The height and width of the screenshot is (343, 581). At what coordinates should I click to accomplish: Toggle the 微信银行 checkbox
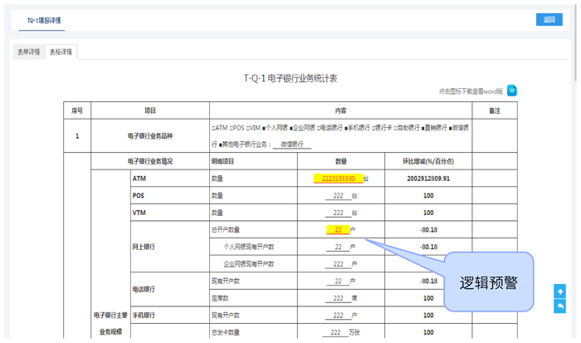451,128
